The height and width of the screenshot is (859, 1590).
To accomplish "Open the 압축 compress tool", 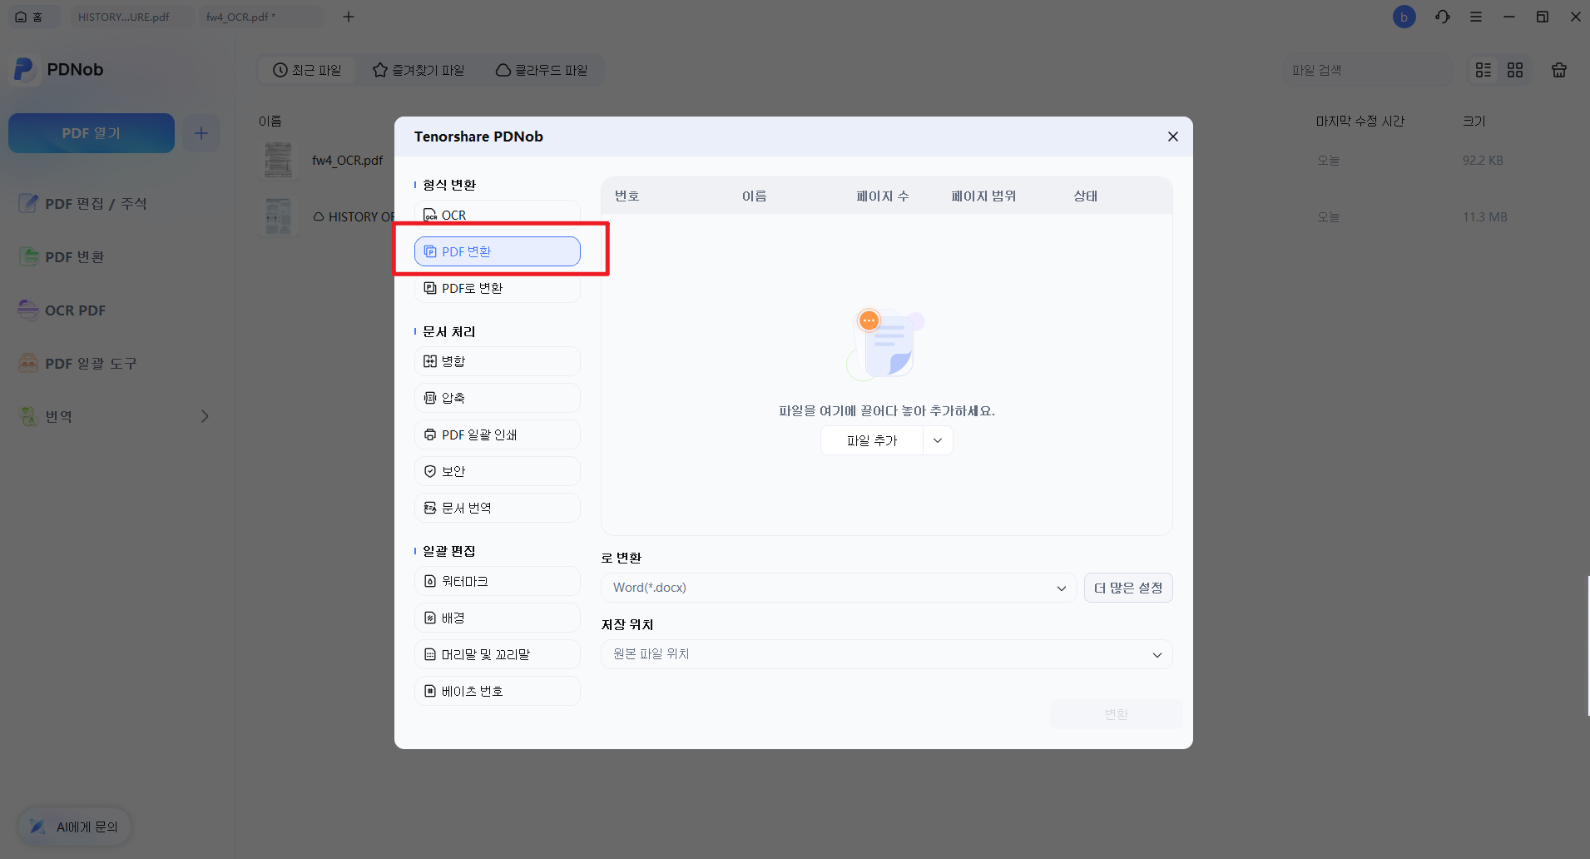I will [x=497, y=398].
